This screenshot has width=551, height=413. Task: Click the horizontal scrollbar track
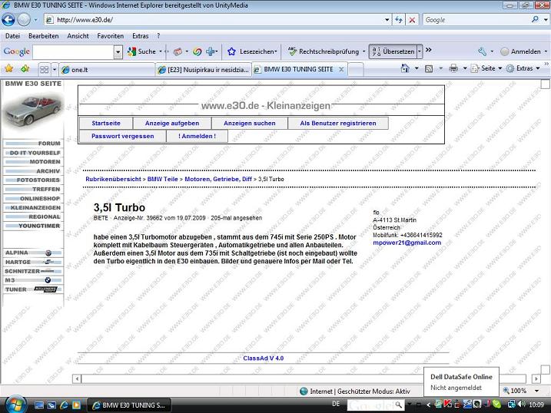(x=307, y=378)
